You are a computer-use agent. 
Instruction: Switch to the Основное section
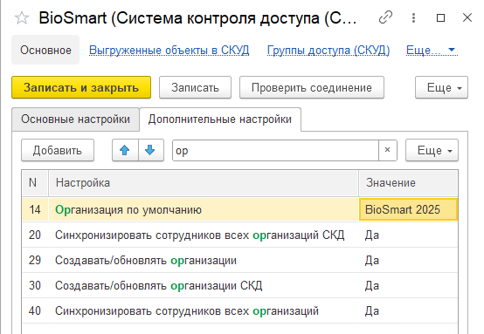(x=45, y=50)
